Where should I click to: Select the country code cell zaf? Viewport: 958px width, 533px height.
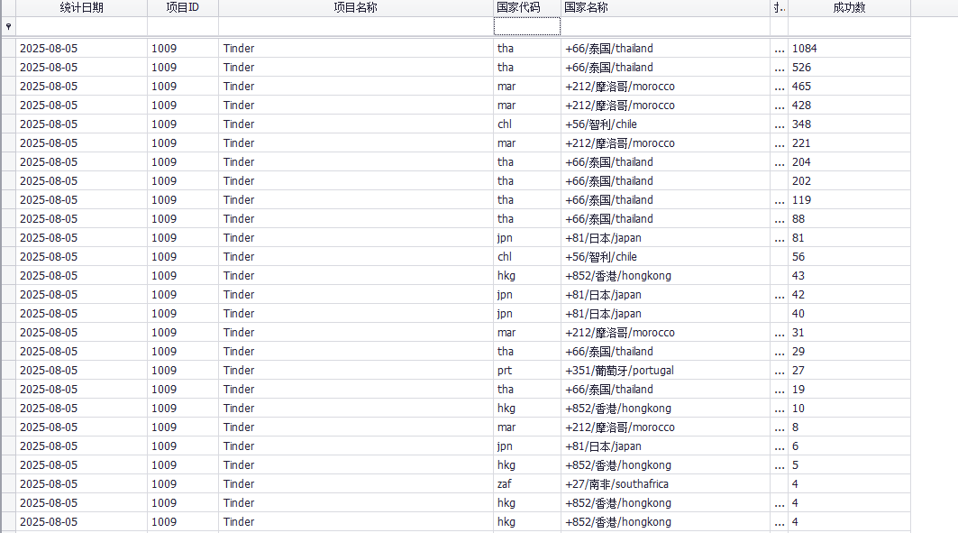526,484
